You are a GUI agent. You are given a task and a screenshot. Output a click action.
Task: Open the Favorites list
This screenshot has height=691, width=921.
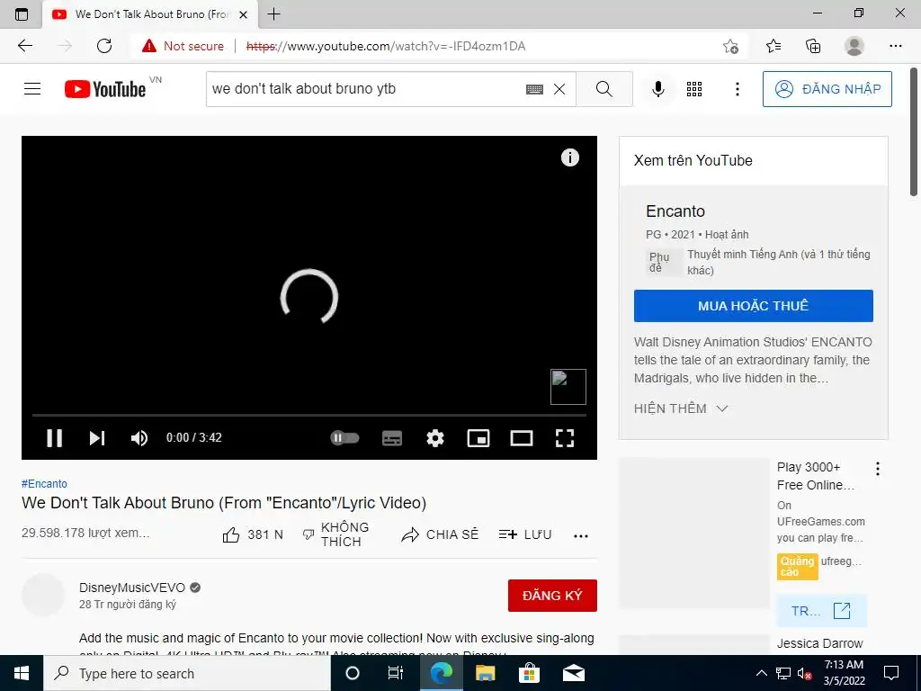tap(773, 46)
